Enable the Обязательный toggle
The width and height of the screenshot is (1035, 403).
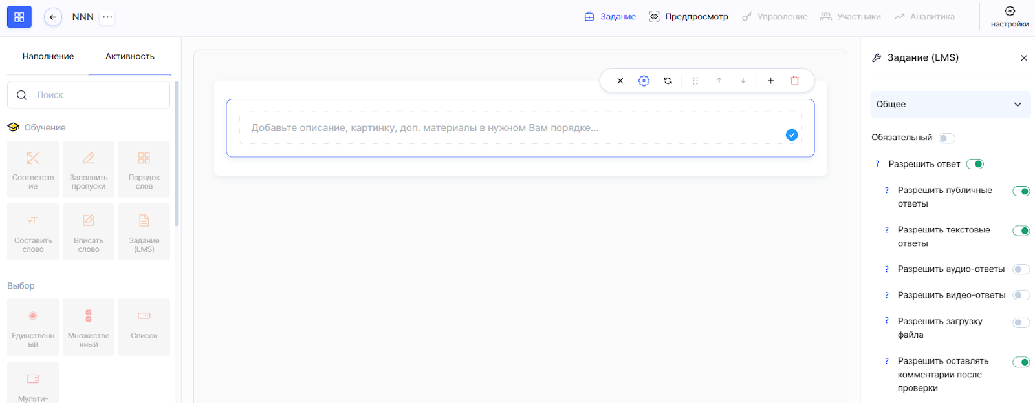946,138
